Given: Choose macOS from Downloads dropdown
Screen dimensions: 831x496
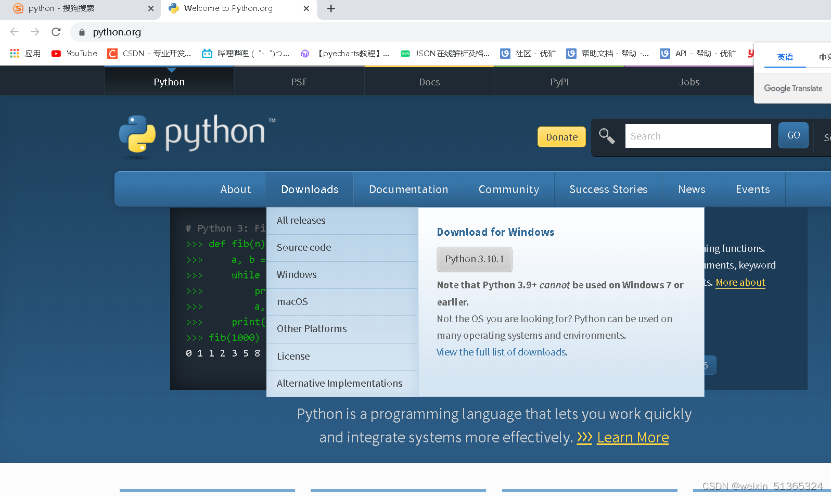Looking at the screenshot, I should tap(342, 302).
